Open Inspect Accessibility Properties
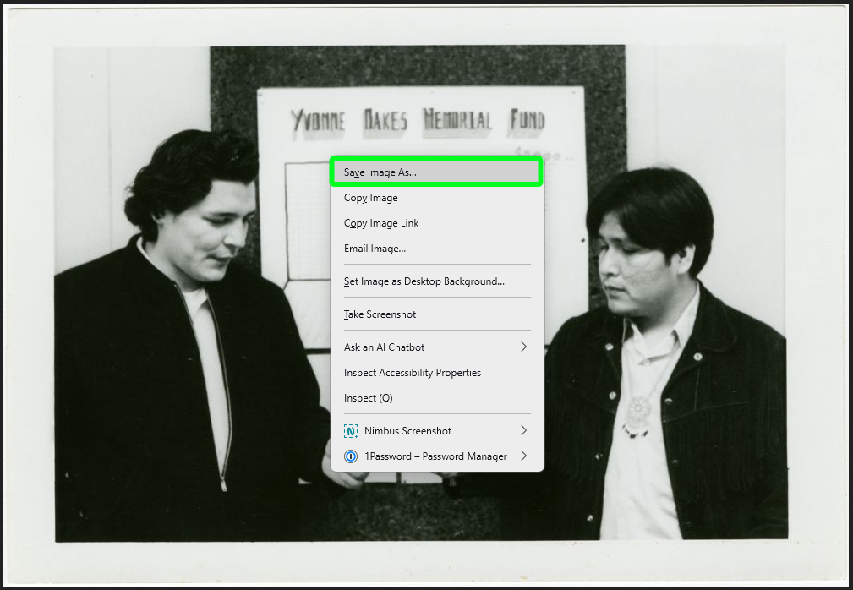Screen dimensions: 853x590 click(x=412, y=373)
